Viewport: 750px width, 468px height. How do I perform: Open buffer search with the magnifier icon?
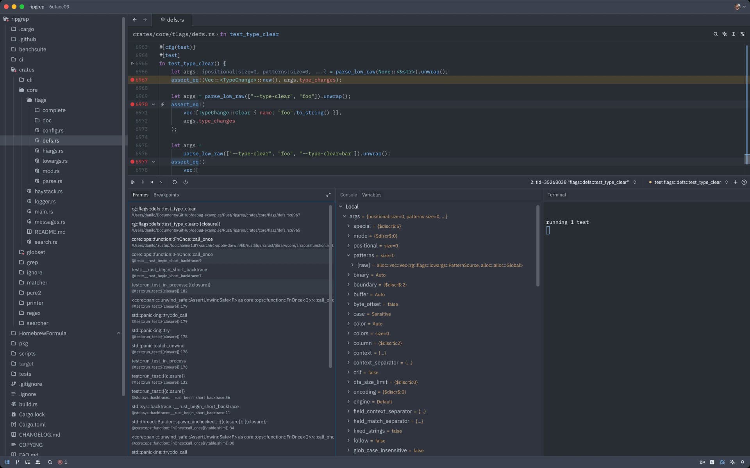tap(716, 34)
